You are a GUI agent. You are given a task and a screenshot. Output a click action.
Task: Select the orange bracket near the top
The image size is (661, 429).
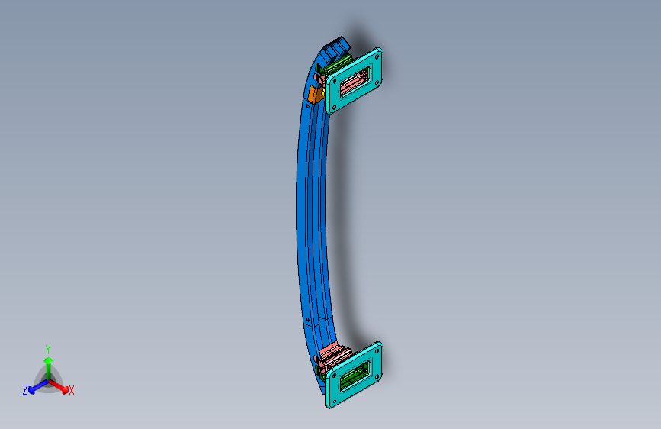click(314, 95)
